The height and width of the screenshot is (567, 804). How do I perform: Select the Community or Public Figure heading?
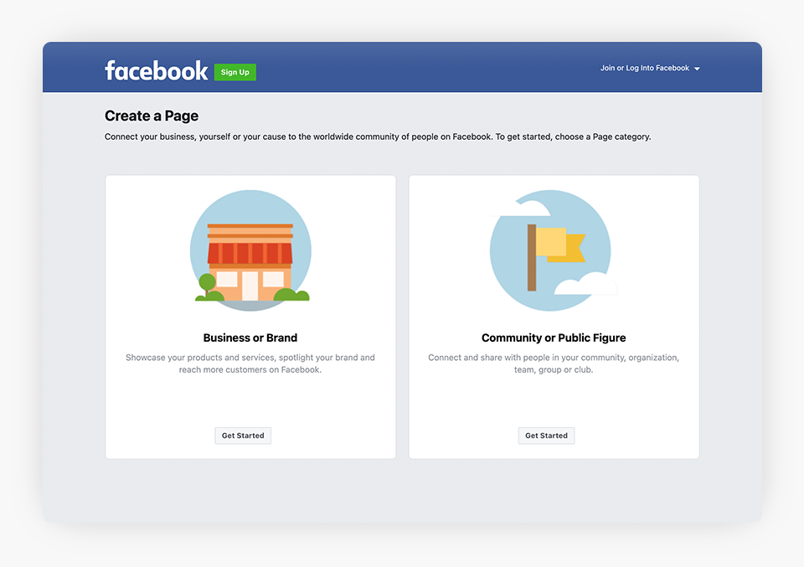click(554, 338)
